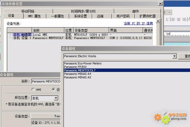Open the dropdown arrow in background toolbar
Viewport: 190px width, 127px height.
tap(170, 12)
